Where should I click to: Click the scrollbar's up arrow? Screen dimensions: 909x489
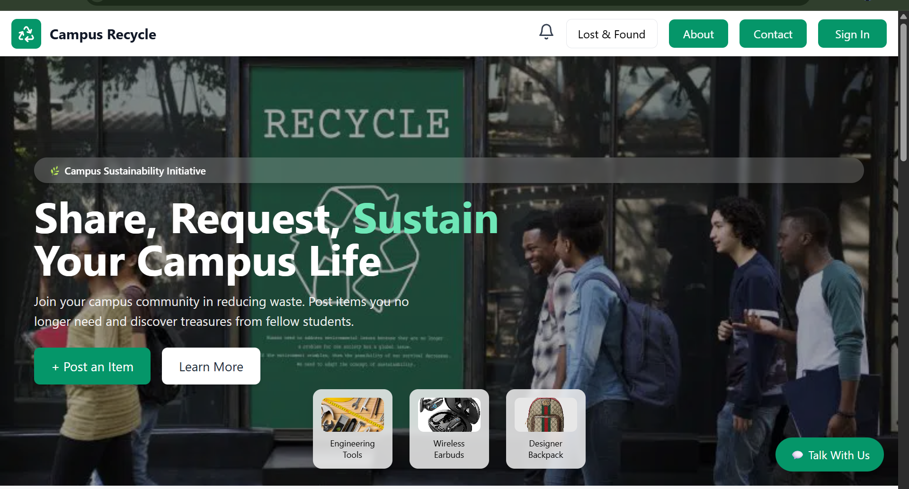coord(903,16)
